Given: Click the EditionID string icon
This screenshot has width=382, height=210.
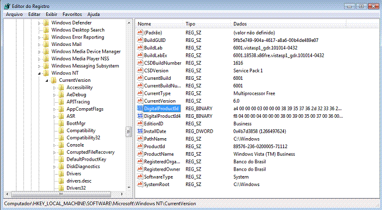Looking at the screenshot, I should pos(140,124).
